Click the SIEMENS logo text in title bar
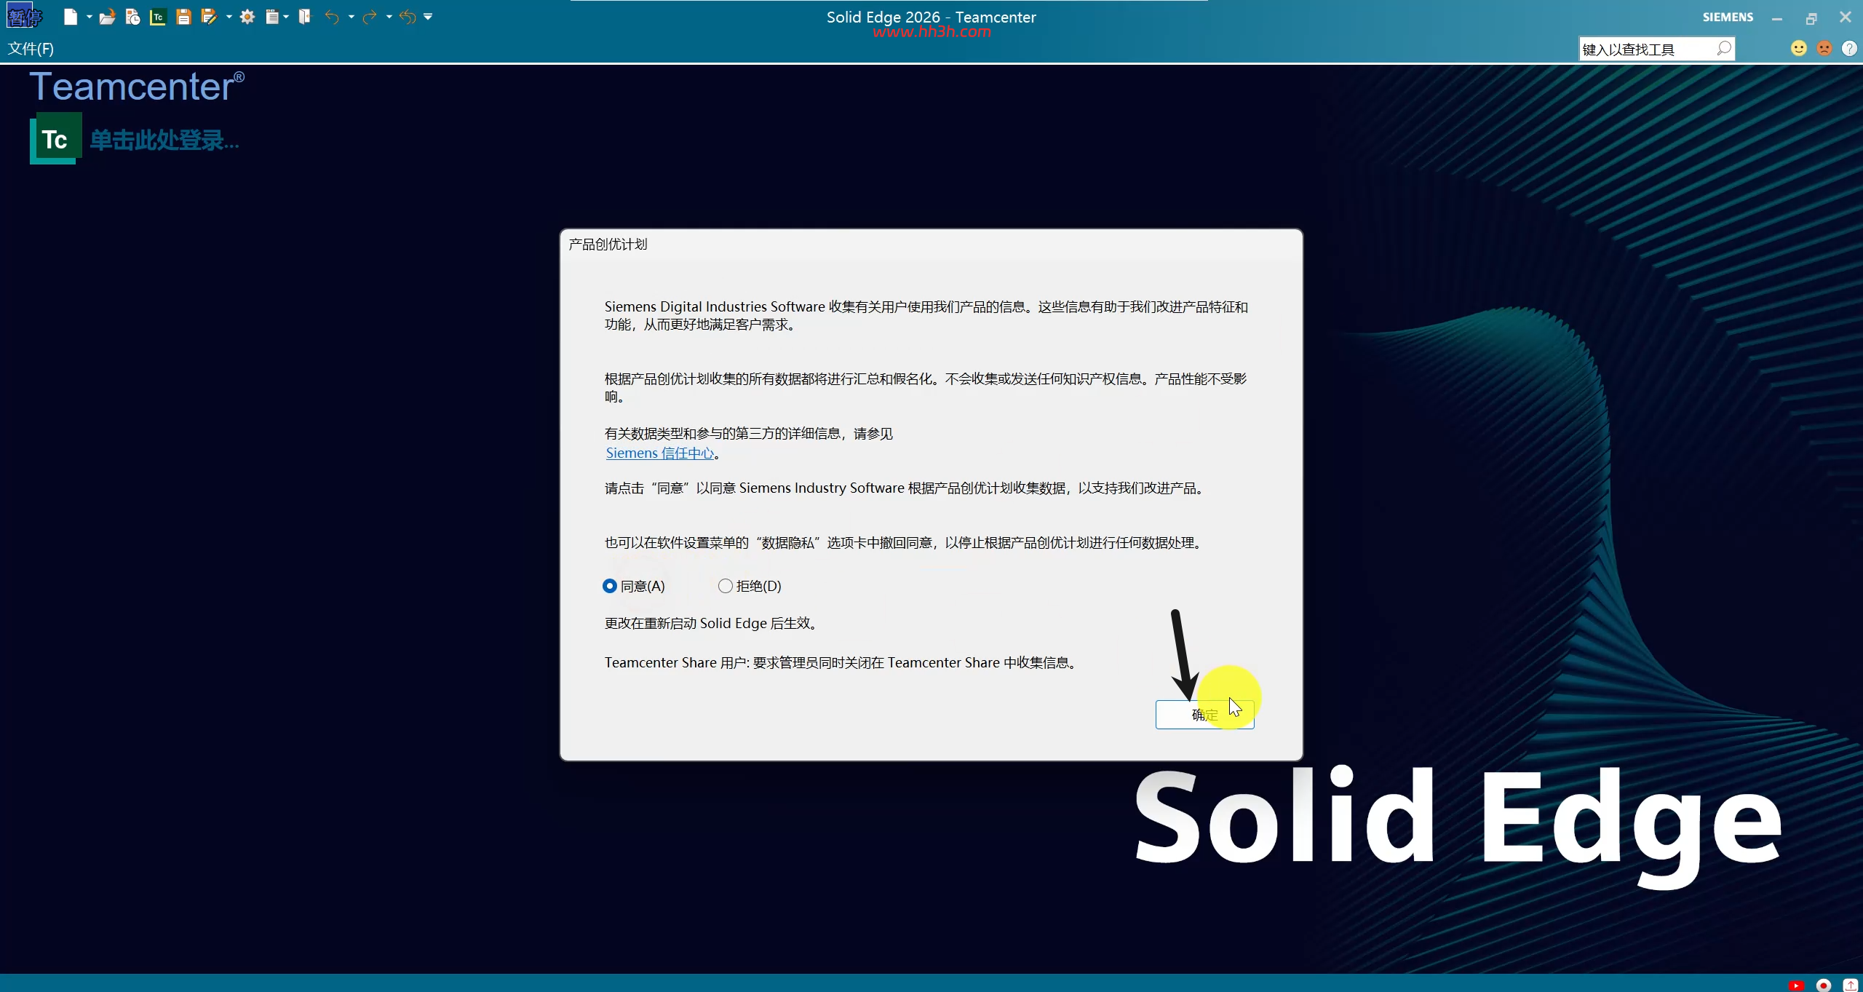 (x=1728, y=17)
